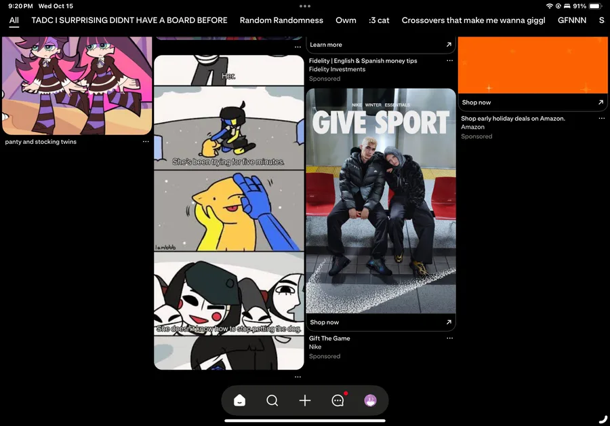Image resolution: width=610 pixels, height=426 pixels.
Task: Tap the plus Create icon
Action: click(305, 400)
